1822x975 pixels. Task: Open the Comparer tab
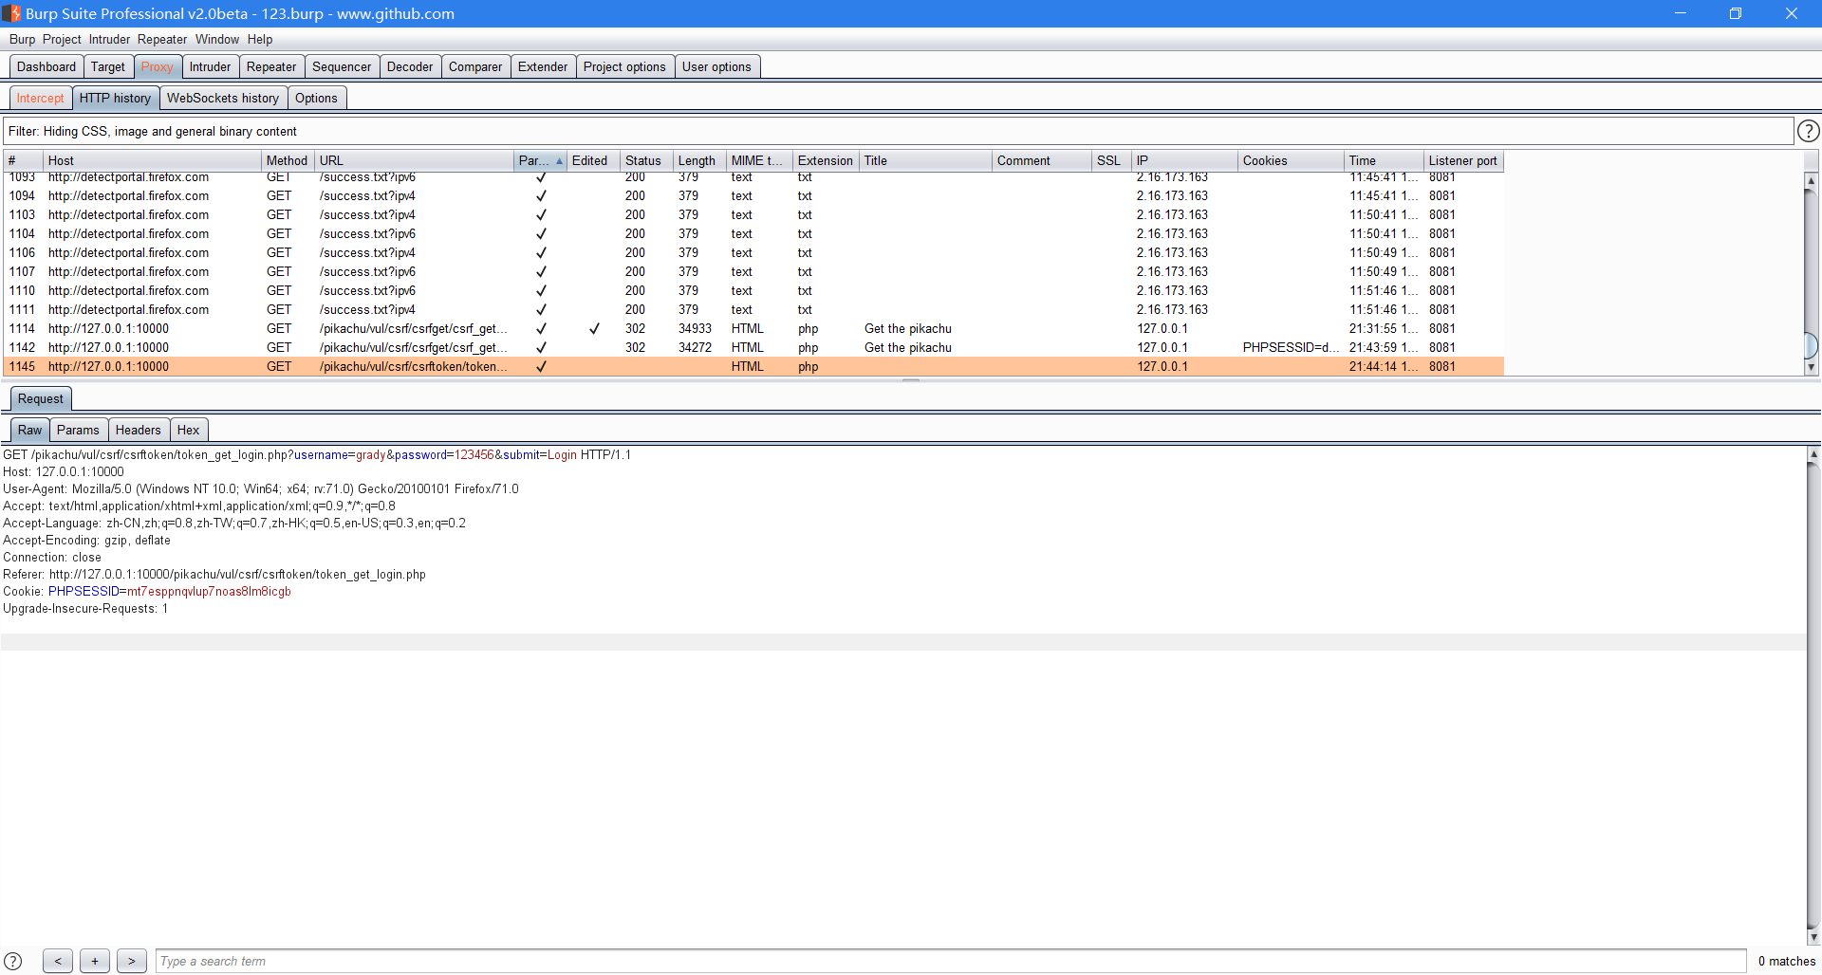[x=475, y=66]
